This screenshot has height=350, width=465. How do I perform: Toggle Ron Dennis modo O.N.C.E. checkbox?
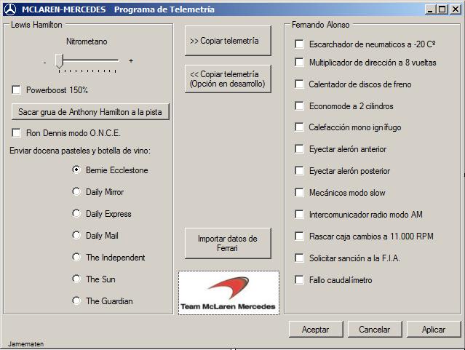(x=17, y=133)
